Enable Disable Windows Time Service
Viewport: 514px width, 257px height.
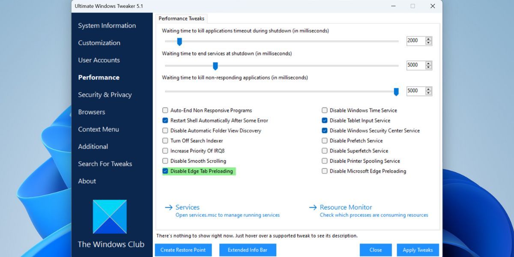(325, 110)
